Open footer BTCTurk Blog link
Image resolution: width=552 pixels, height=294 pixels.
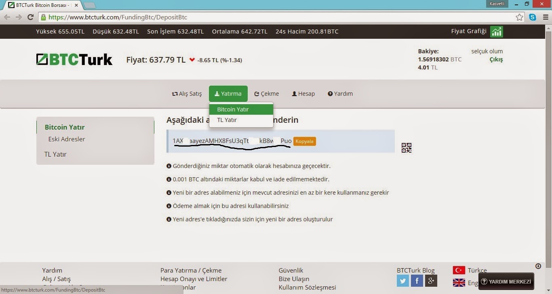click(416, 271)
